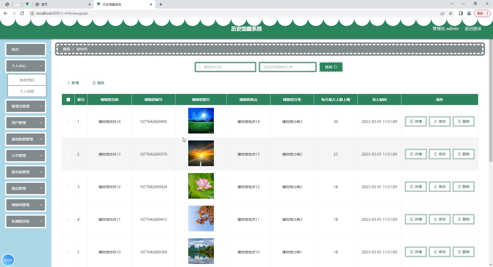The width and height of the screenshot is (493, 267).
Task: Reload the current browser page
Action: pos(22,13)
